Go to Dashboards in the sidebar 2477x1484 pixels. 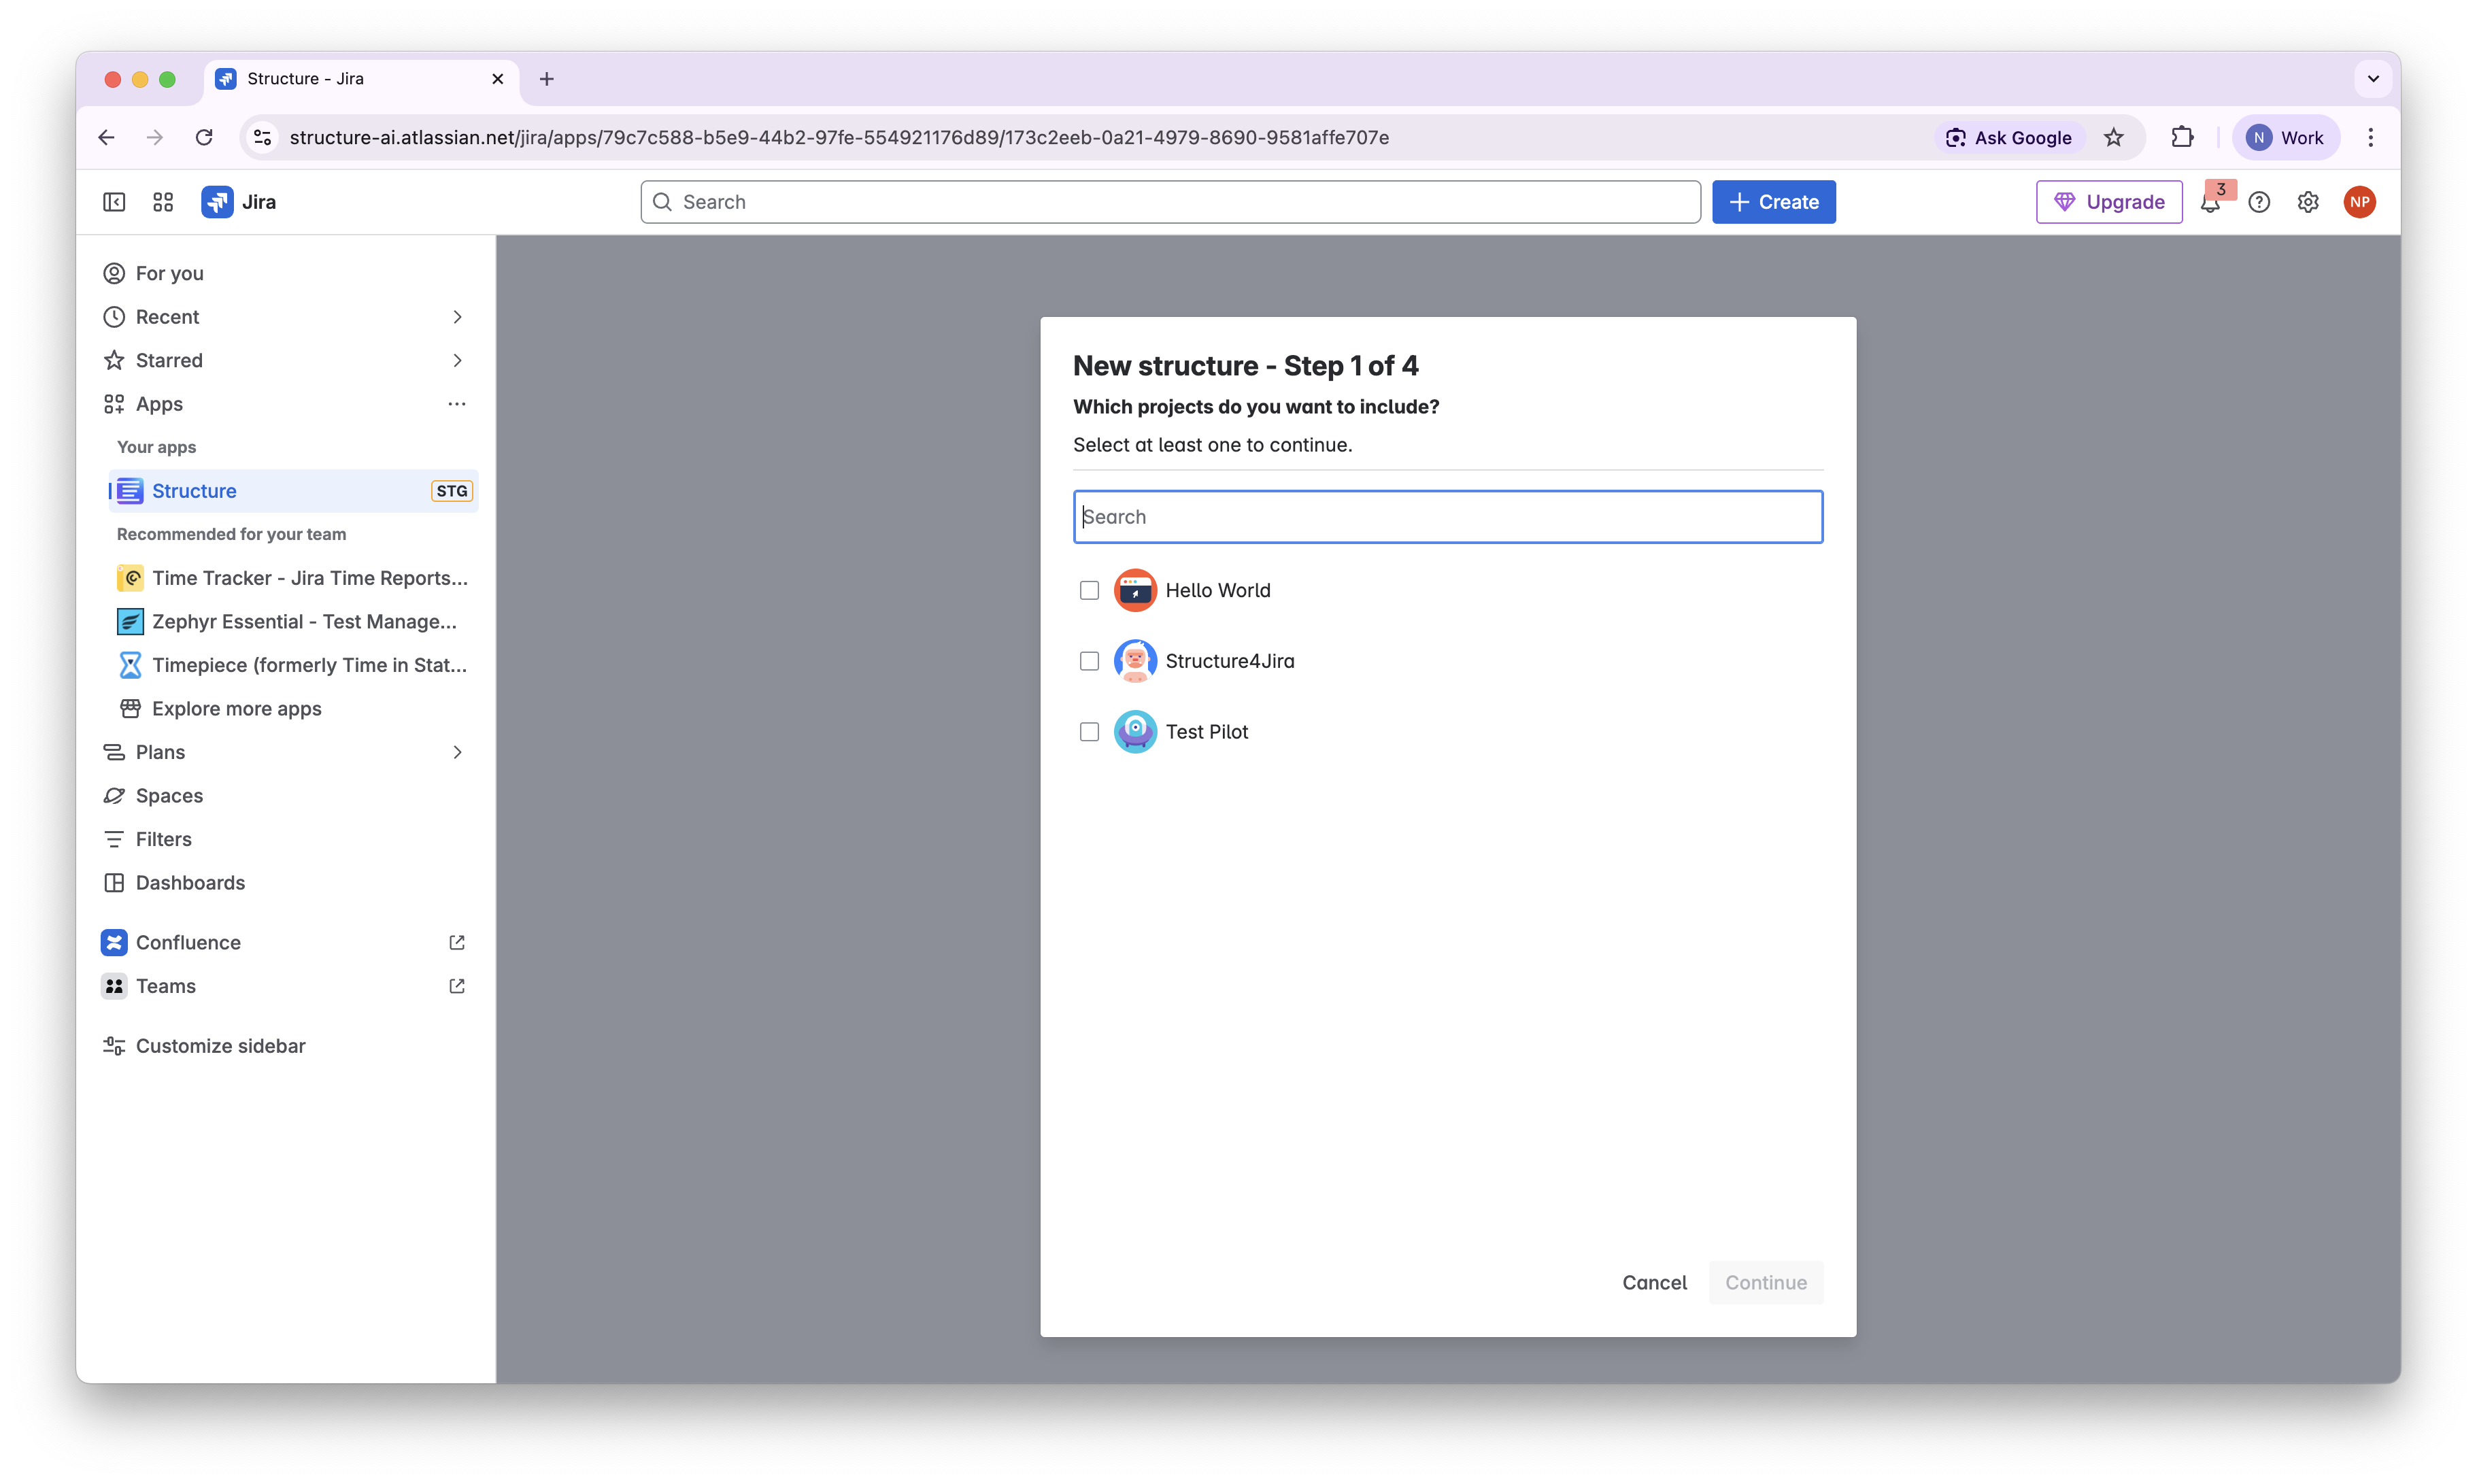(190, 883)
